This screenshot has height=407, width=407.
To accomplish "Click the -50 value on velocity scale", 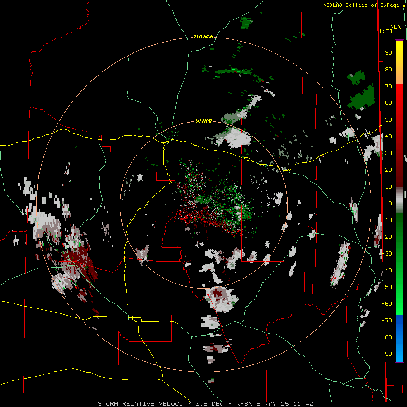I will click(x=387, y=287).
